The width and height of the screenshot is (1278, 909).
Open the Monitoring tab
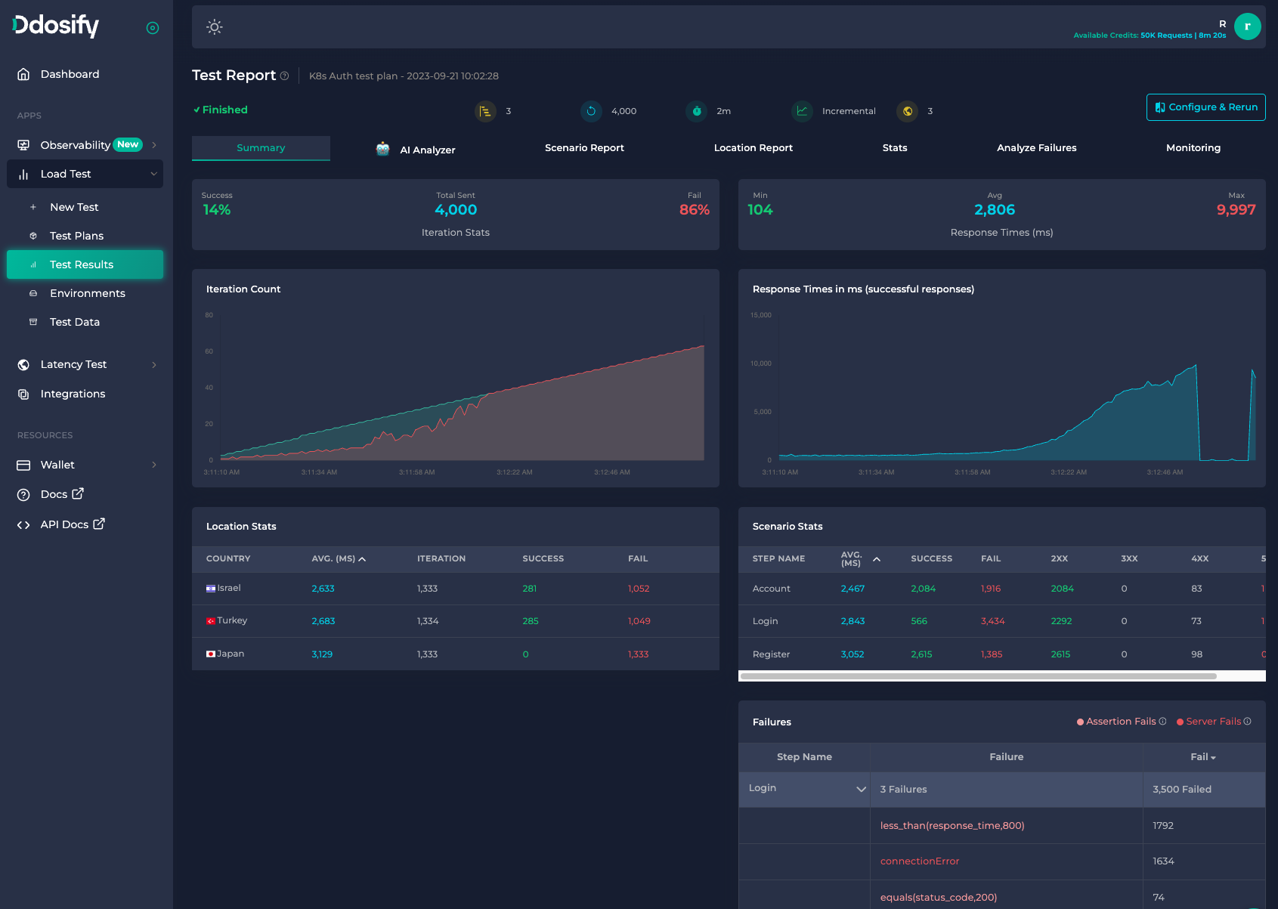[1193, 148]
